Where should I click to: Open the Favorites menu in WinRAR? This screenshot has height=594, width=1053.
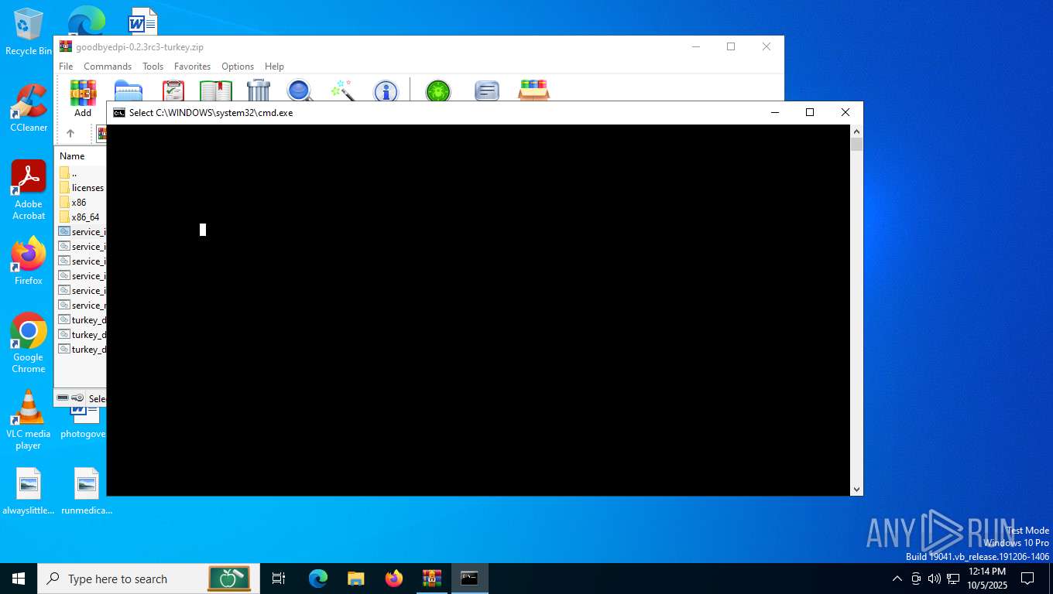click(x=193, y=67)
